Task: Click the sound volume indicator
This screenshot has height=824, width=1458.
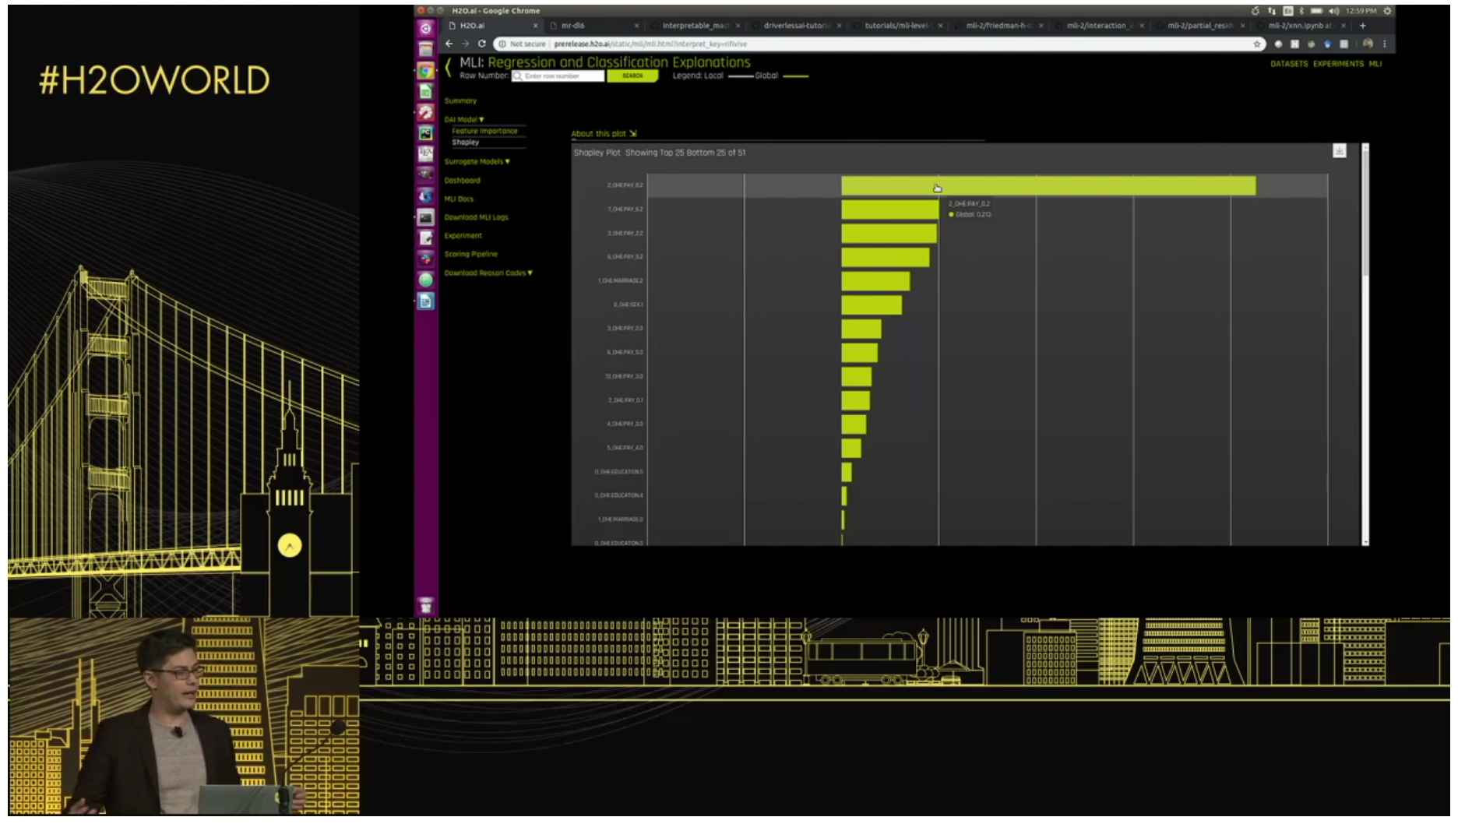Action: 1333,11
